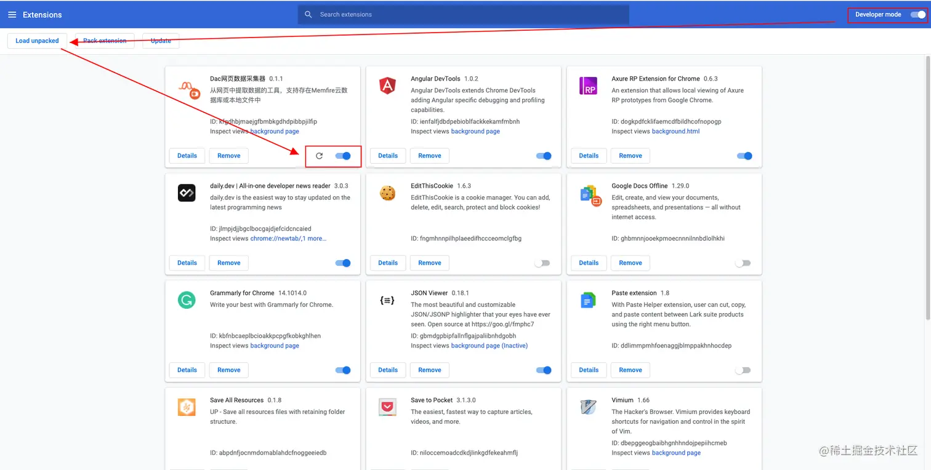Click the vertical page scrollbar
This screenshot has height=470, width=931.
point(927,188)
